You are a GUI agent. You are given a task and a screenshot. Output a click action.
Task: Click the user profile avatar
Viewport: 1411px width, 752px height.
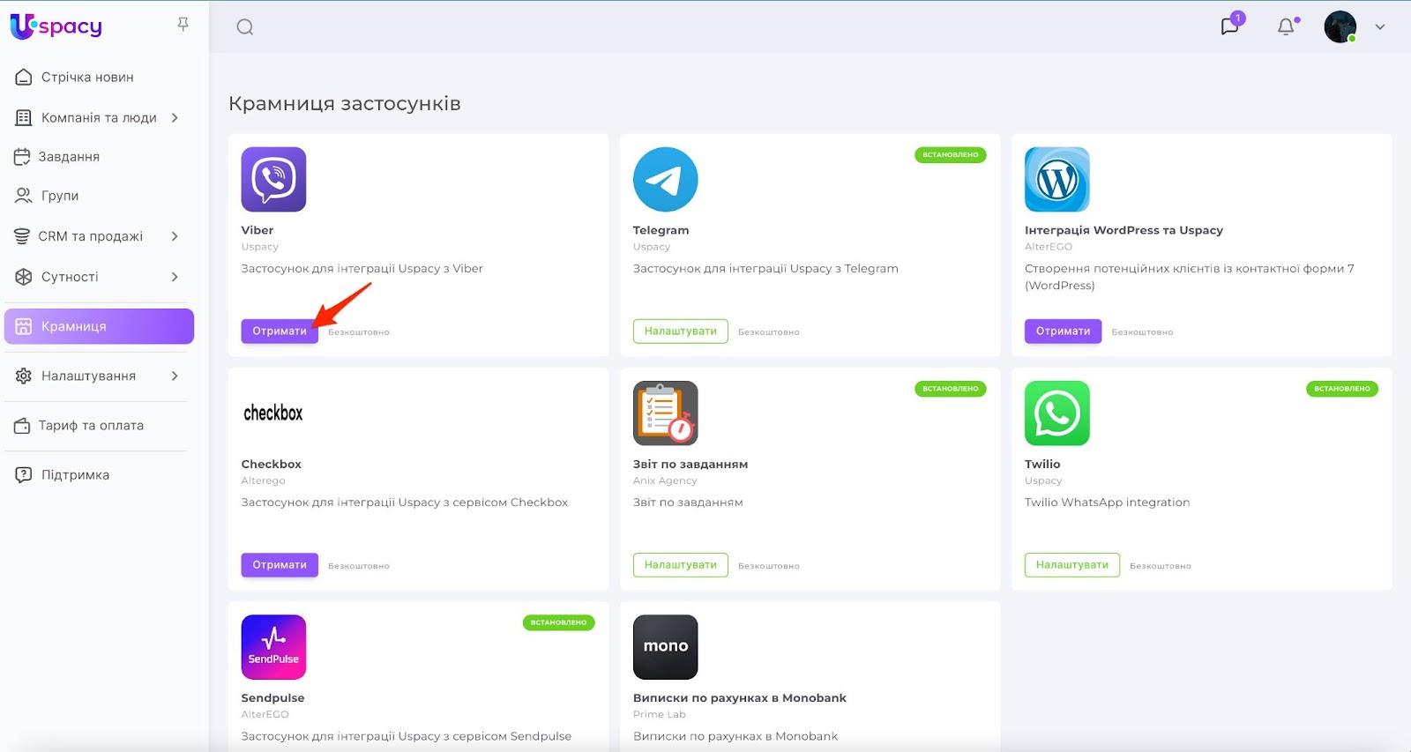click(1340, 27)
